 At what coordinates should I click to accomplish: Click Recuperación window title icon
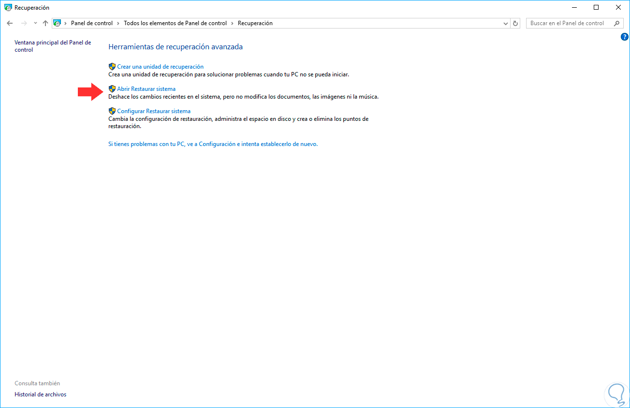click(x=8, y=8)
